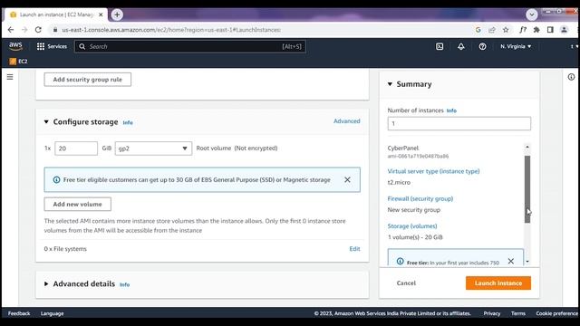The height and width of the screenshot is (326, 580).
Task: Click the f? extension icon
Action: click(522, 30)
